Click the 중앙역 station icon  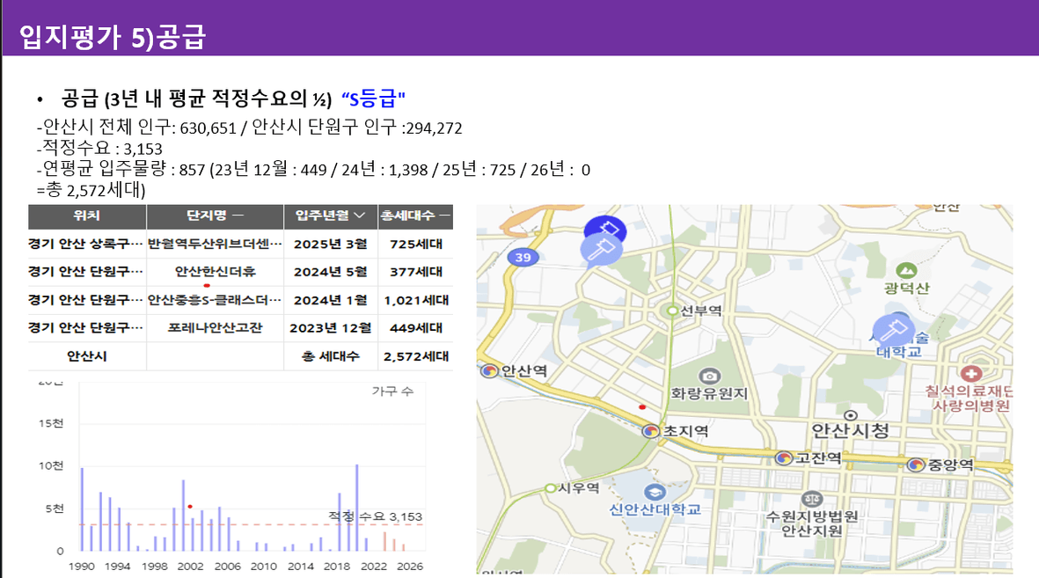[x=916, y=465]
